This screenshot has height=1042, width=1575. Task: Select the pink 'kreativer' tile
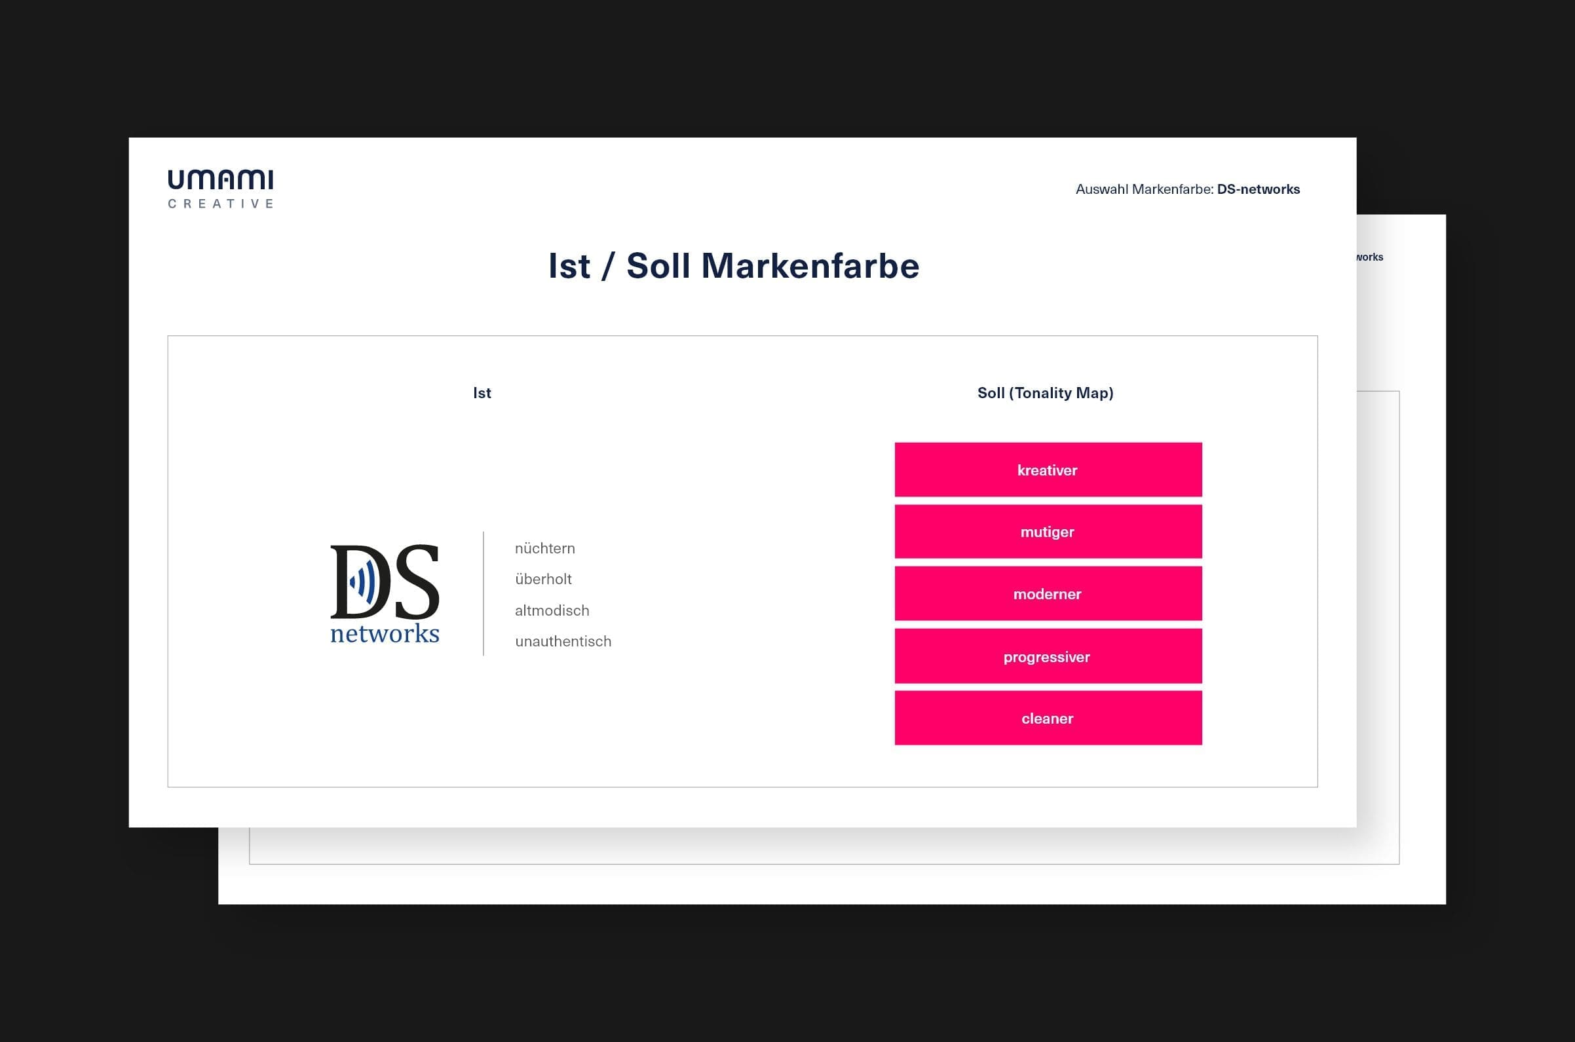point(1048,470)
